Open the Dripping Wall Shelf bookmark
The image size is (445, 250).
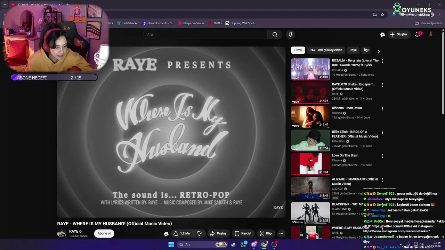pos(241,23)
